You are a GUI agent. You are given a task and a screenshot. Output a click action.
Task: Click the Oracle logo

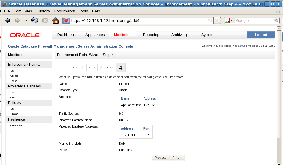coord(25,35)
